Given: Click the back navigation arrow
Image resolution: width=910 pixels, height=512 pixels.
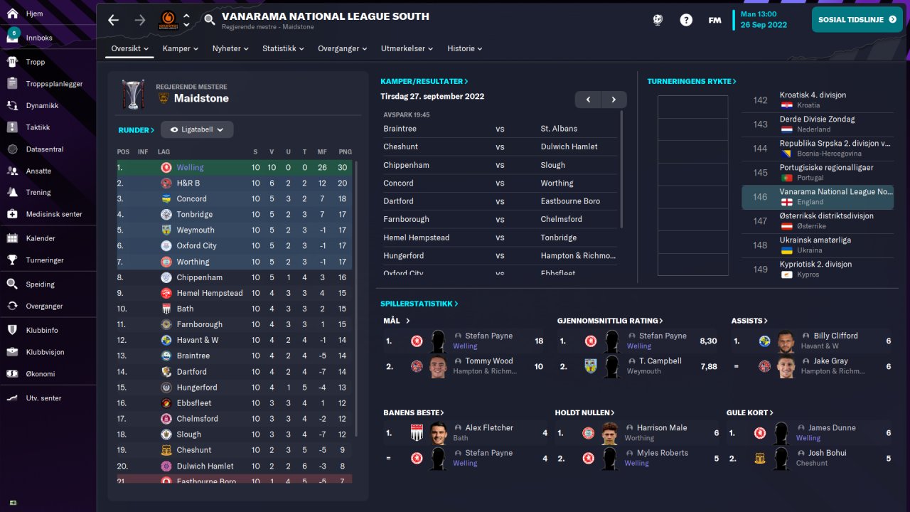Looking at the screenshot, I should click(x=114, y=20).
